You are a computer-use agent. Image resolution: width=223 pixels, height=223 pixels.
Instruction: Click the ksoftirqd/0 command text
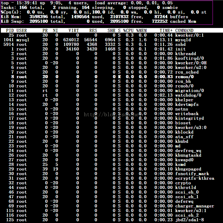(189, 58)
